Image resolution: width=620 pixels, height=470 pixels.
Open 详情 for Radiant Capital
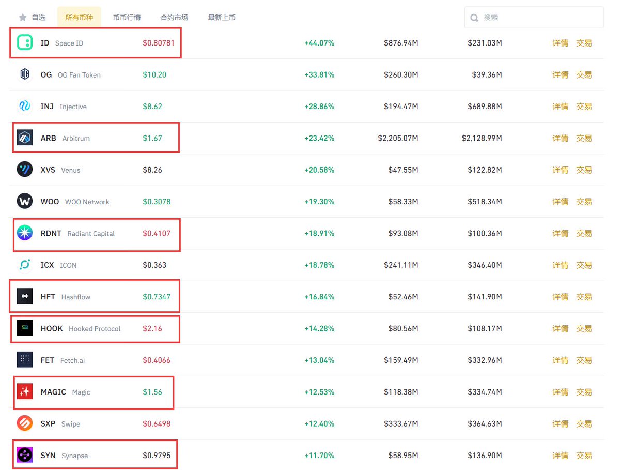(561, 233)
